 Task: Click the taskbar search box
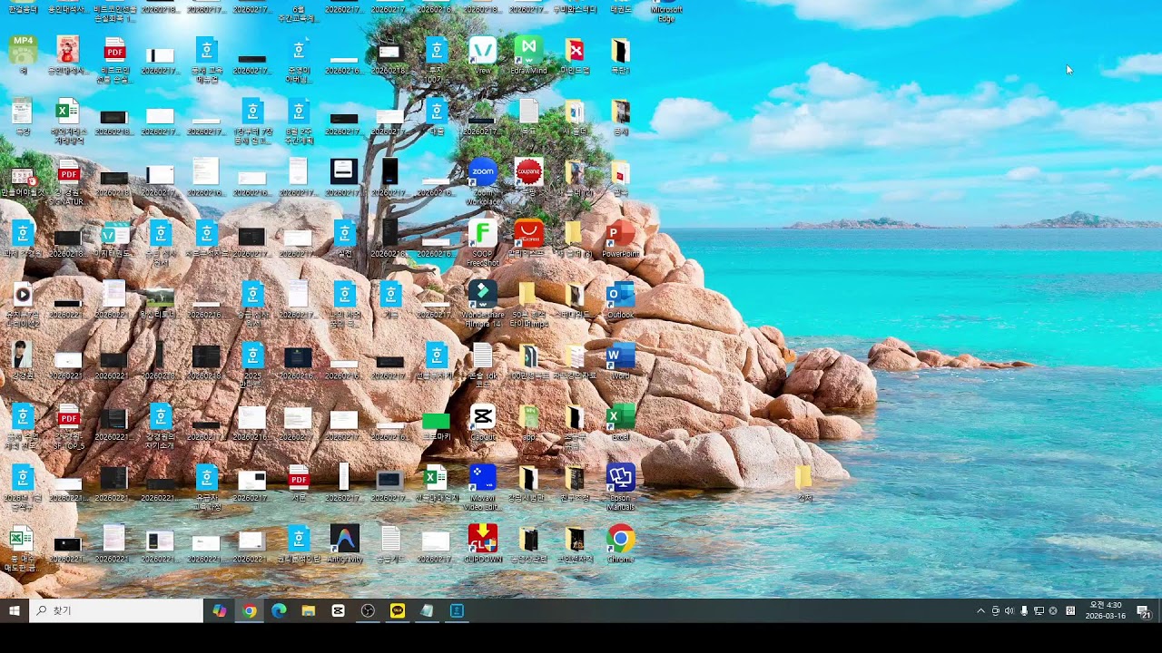[x=116, y=610]
